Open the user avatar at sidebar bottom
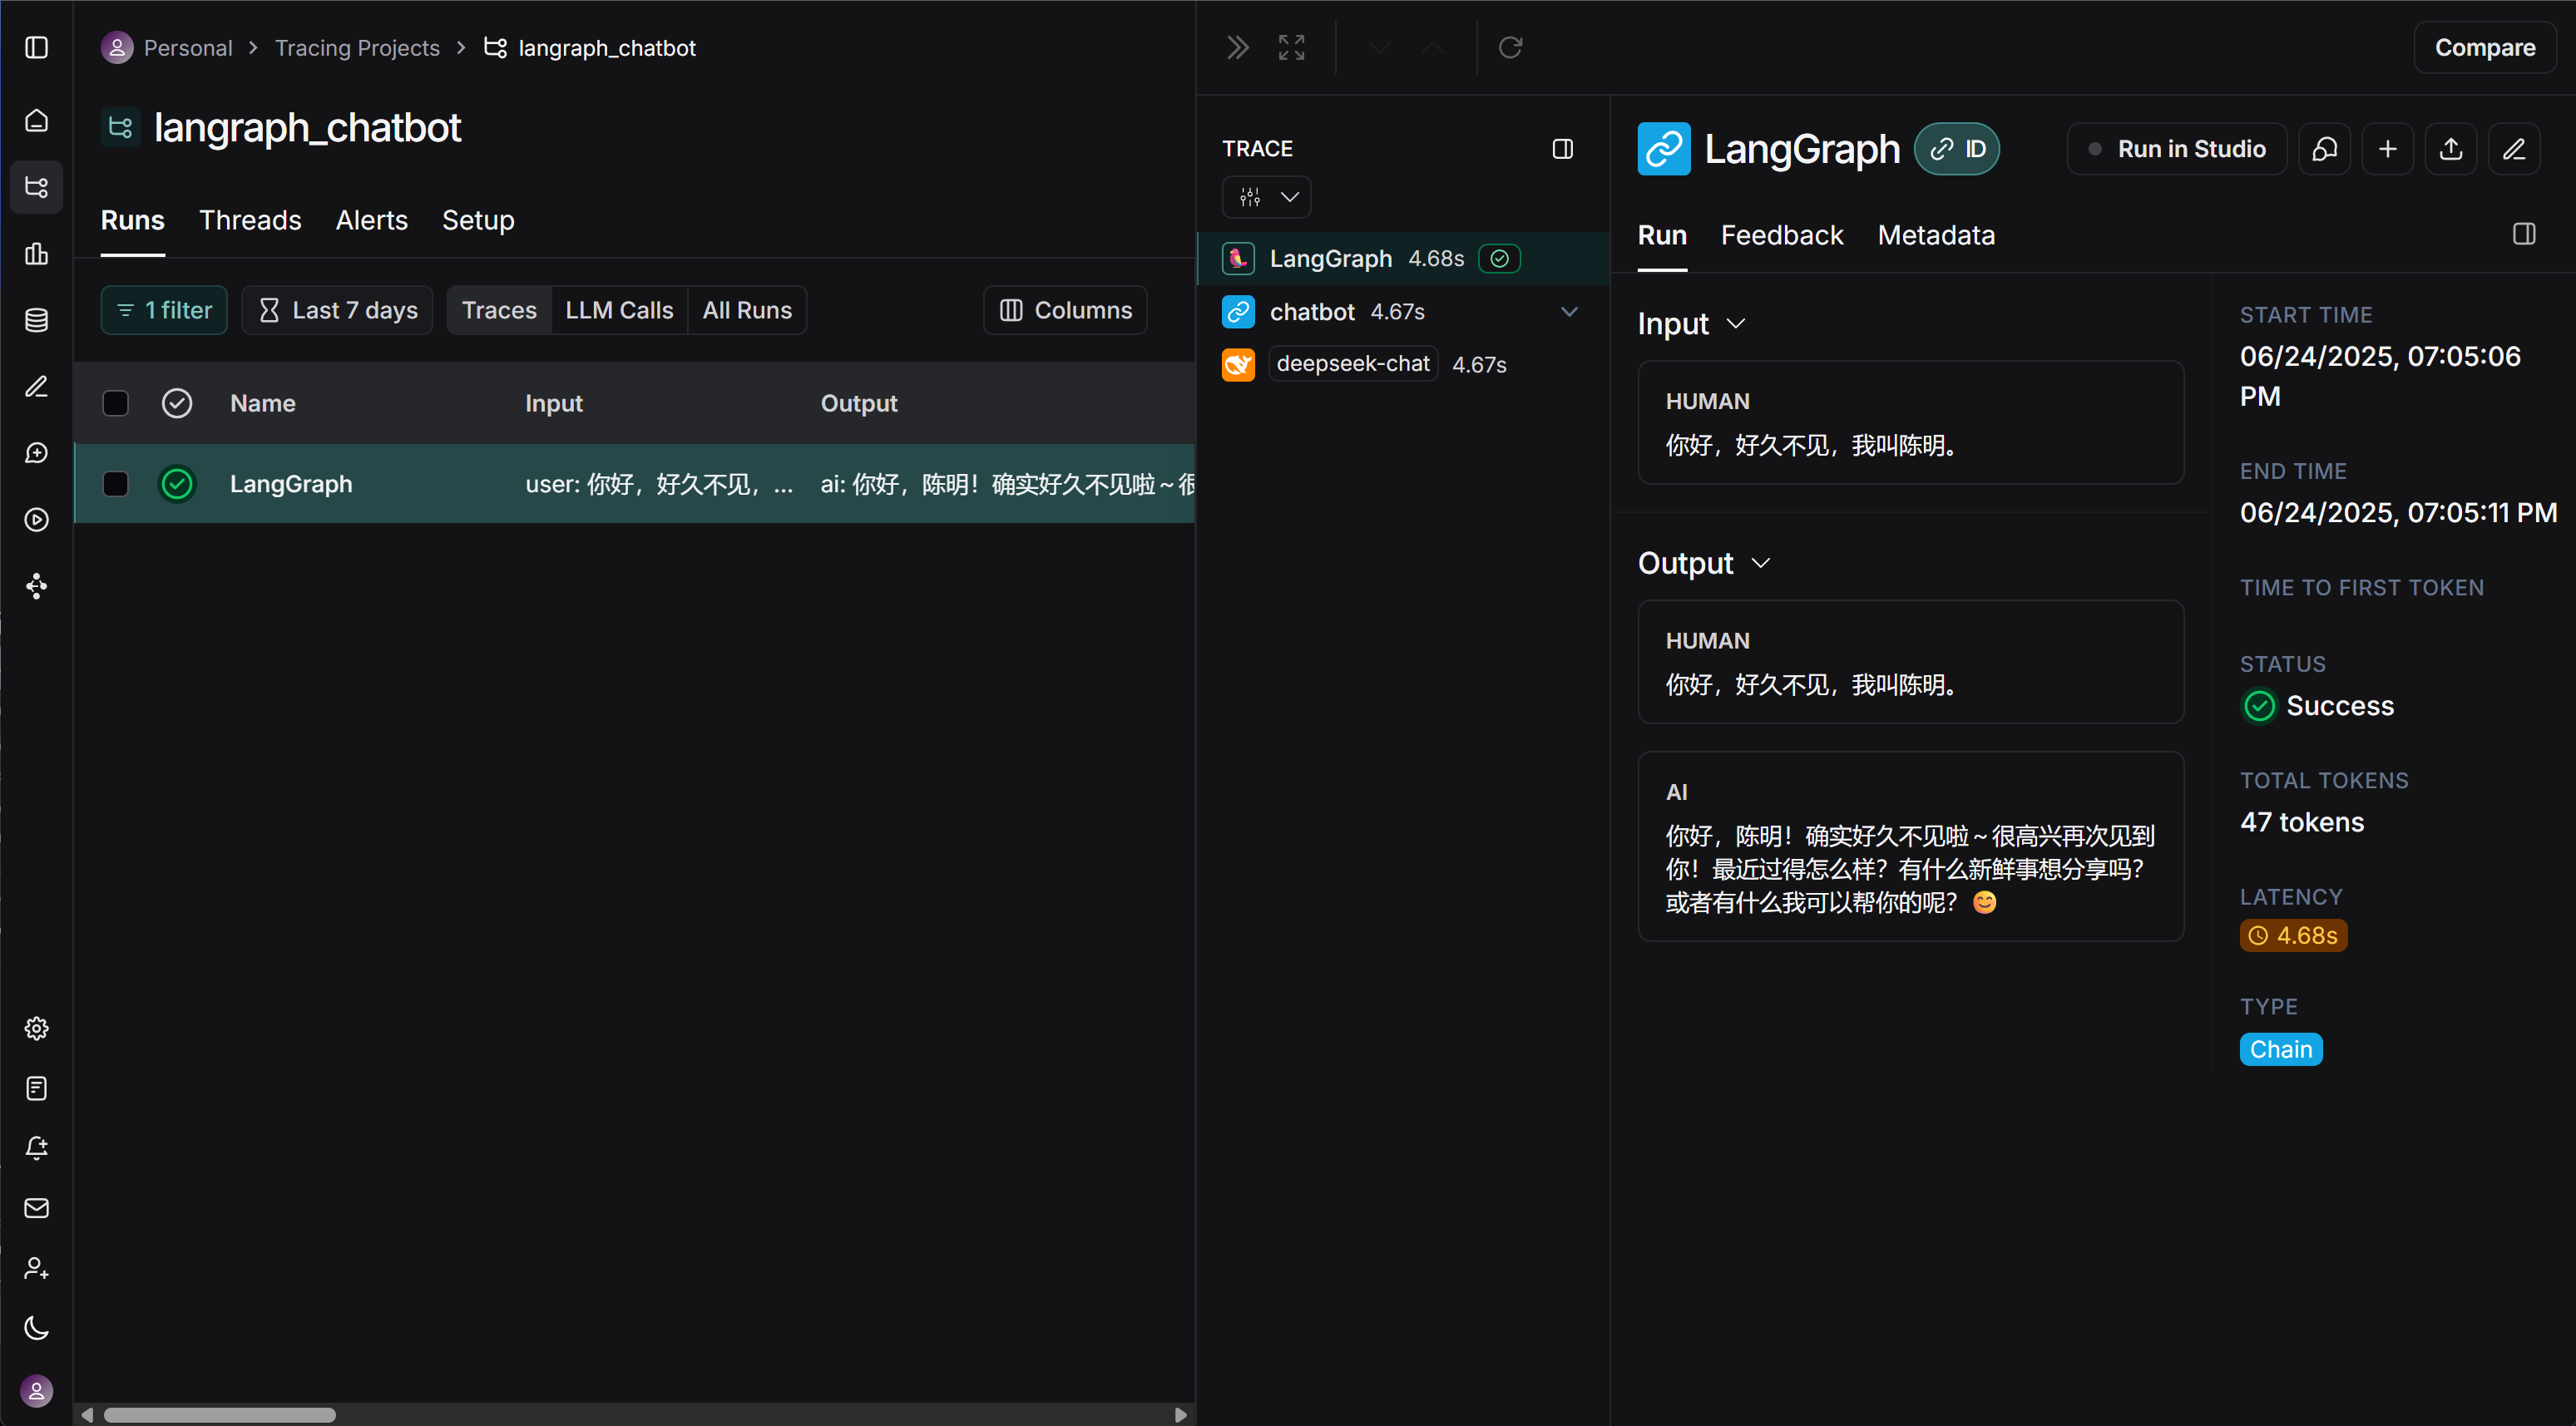 pyautogui.click(x=36, y=1391)
